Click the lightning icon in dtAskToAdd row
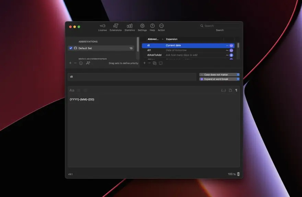 [x=231, y=55]
